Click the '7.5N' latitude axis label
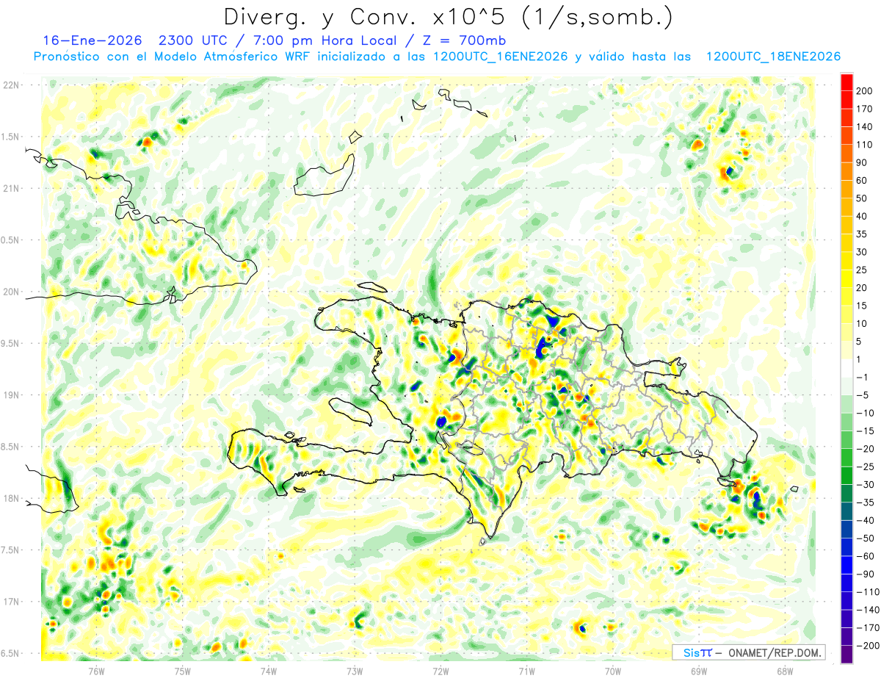Screen dimensions: 881x681 tap(11, 550)
